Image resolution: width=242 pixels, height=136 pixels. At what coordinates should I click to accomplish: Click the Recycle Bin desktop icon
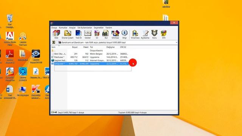[10, 19]
